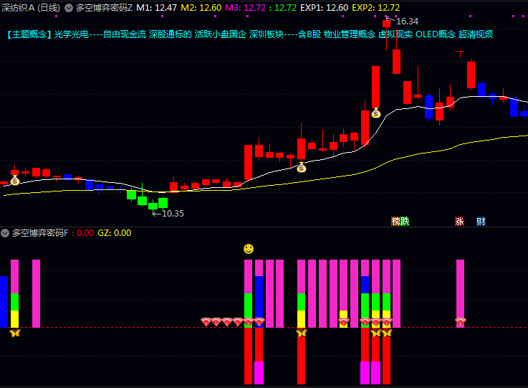Open the OLED概念 concept link
Screen dimensions: 528x388
[x=436, y=34]
